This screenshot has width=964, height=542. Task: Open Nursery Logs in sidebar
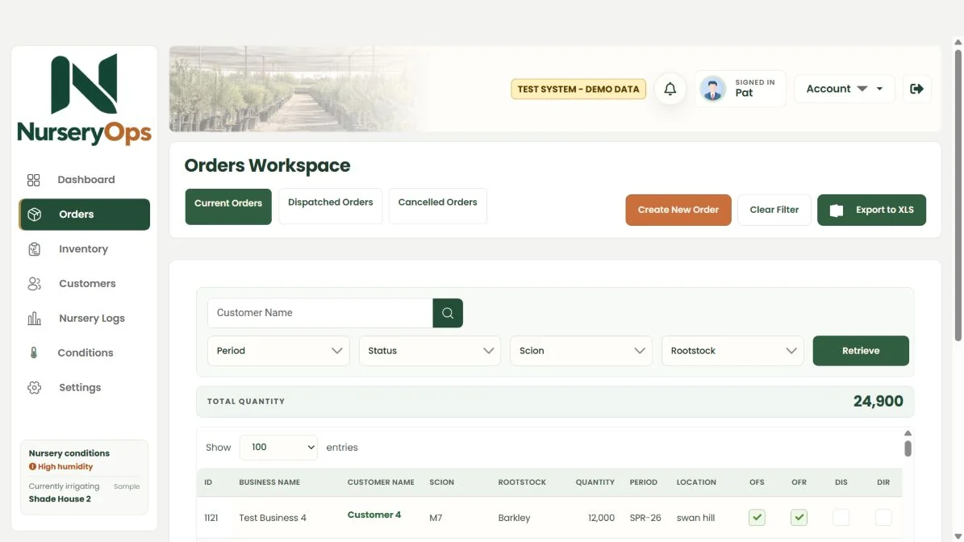pyautogui.click(x=84, y=319)
